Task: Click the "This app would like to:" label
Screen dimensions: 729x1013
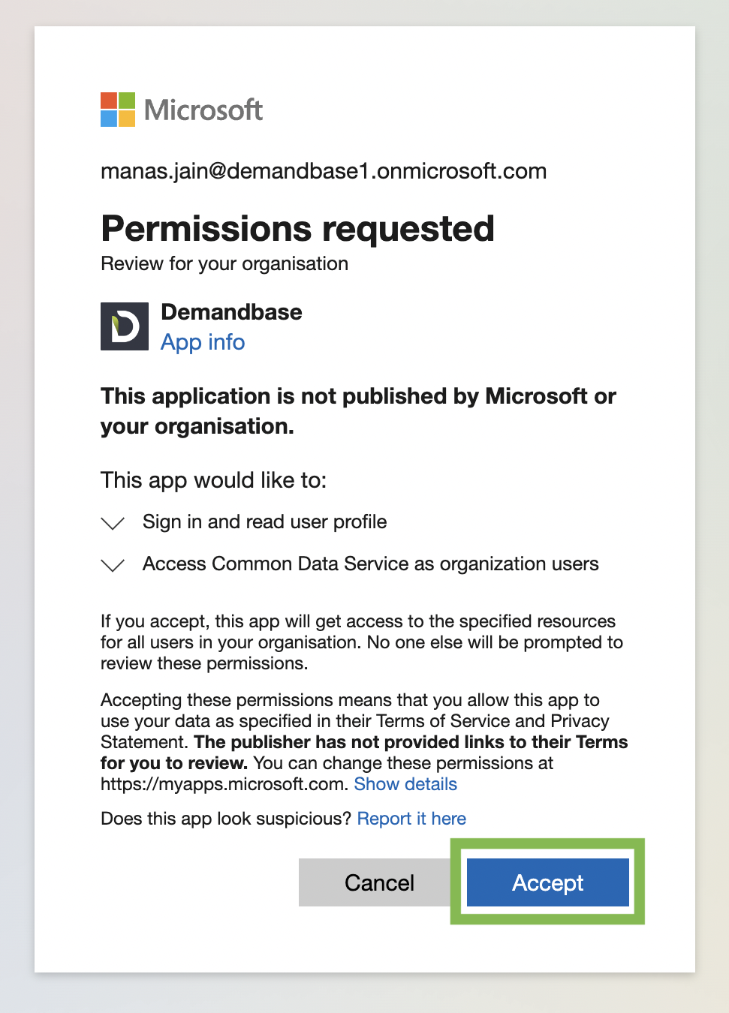Action: tap(214, 479)
